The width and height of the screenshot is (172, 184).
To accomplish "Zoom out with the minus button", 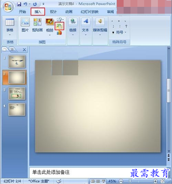I will [121, 181].
